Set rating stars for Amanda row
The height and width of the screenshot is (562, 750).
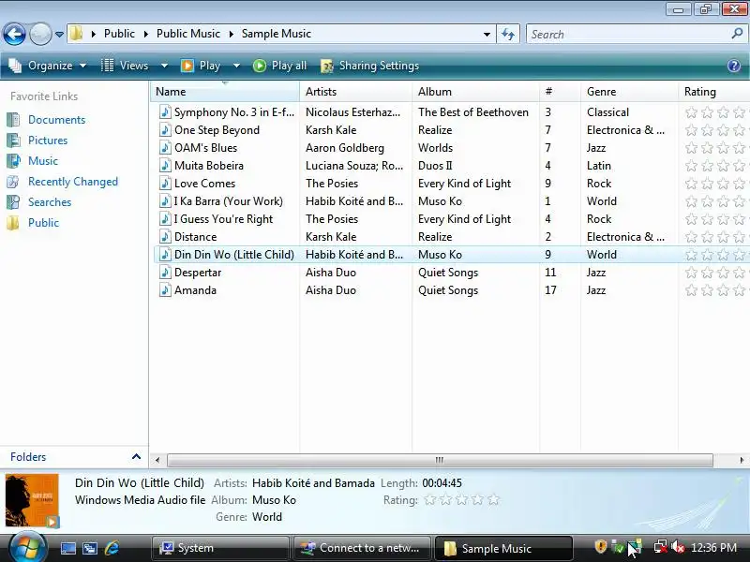coord(716,290)
